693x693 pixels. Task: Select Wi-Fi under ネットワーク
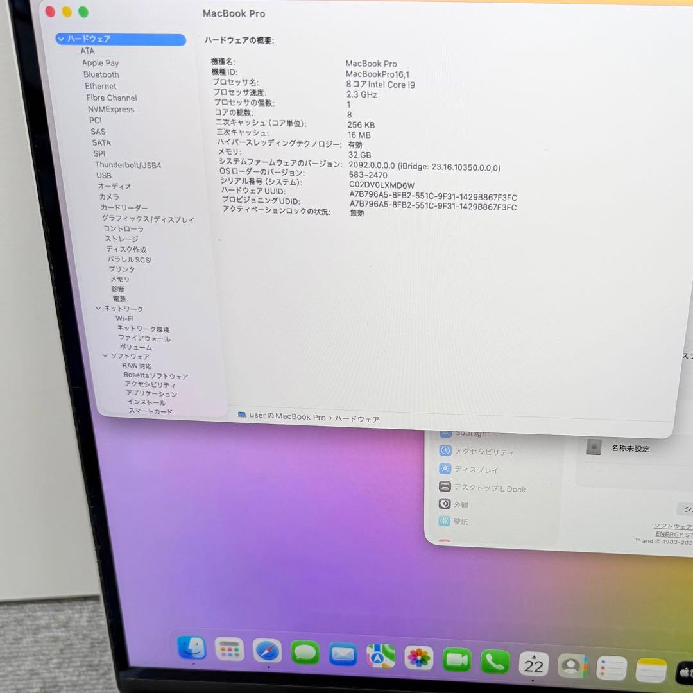click(126, 318)
